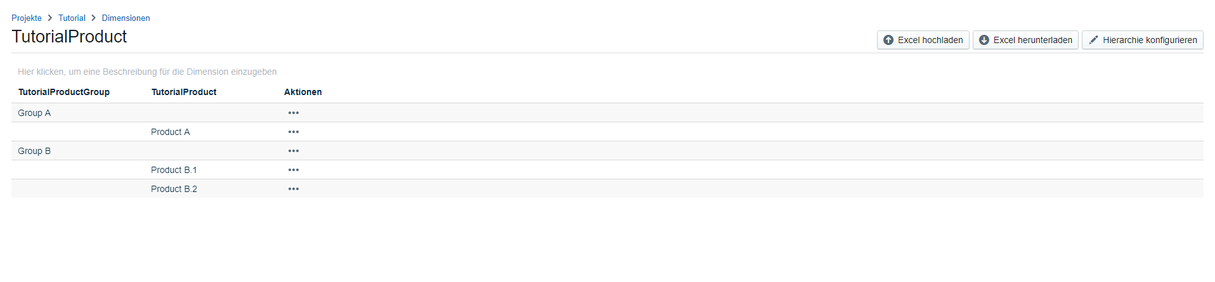
Task: Open Dimensionen breadcrumb link
Action: click(x=126, y=18)
